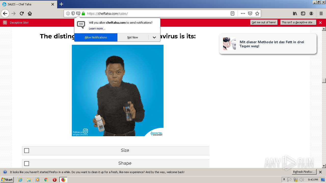Click the forward navigation arrow
Screen dimensions: 326x183
point(13,13)
